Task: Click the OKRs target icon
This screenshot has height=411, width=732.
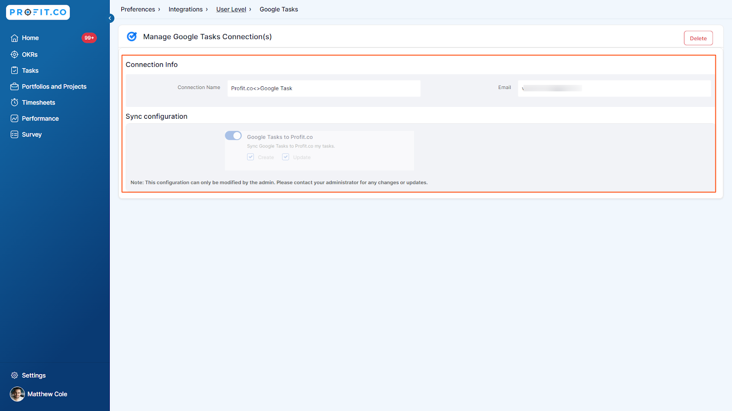Action: click(15, 54)
